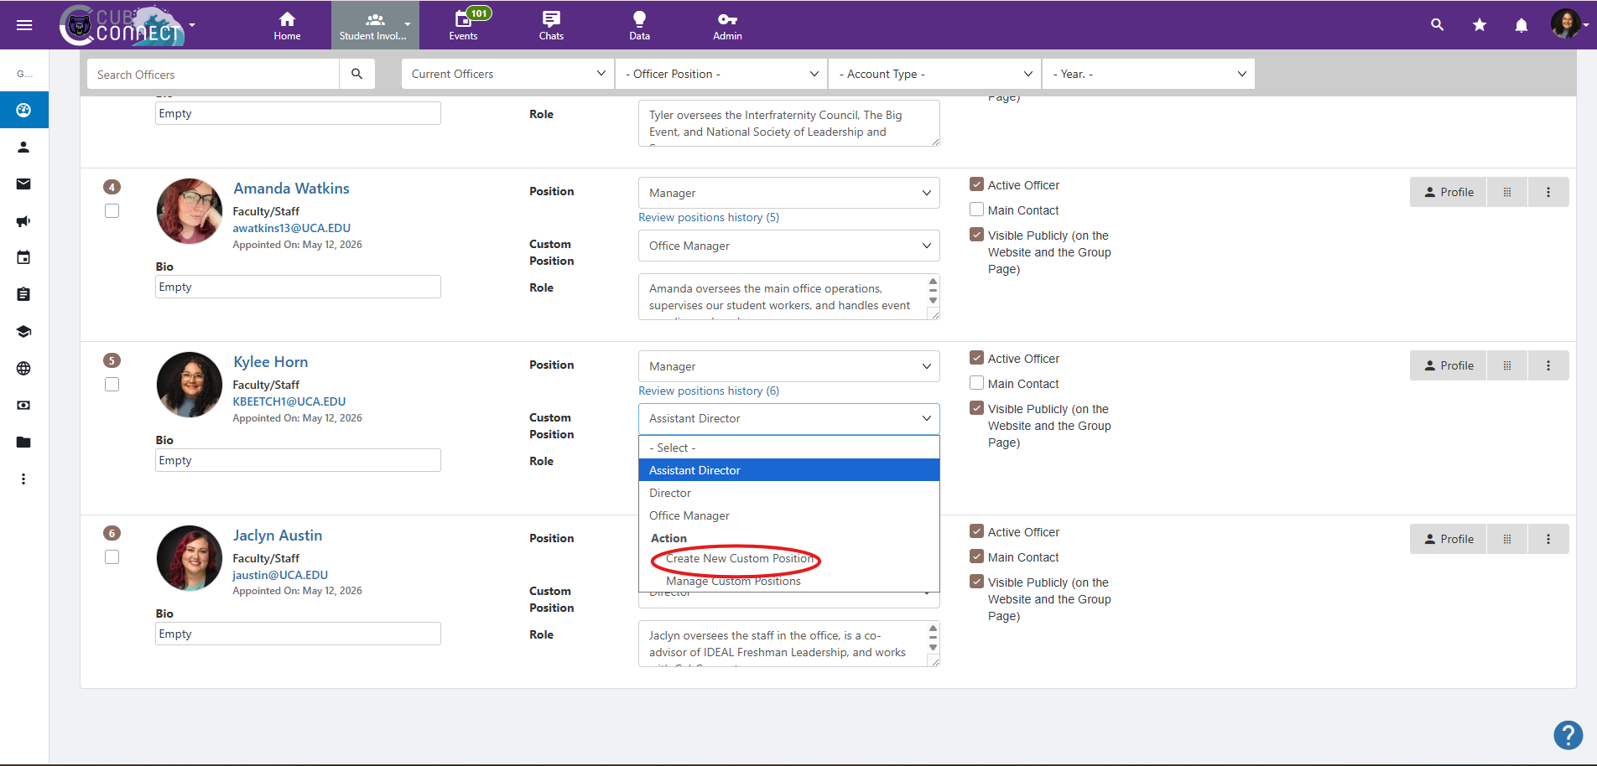Open the Events tab
The height and width of the screenshot is (766, 1597).
[x=463, y=25]
